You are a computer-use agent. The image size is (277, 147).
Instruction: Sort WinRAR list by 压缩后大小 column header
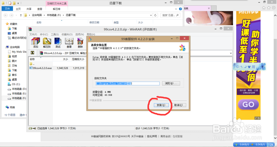click(78, 59)
